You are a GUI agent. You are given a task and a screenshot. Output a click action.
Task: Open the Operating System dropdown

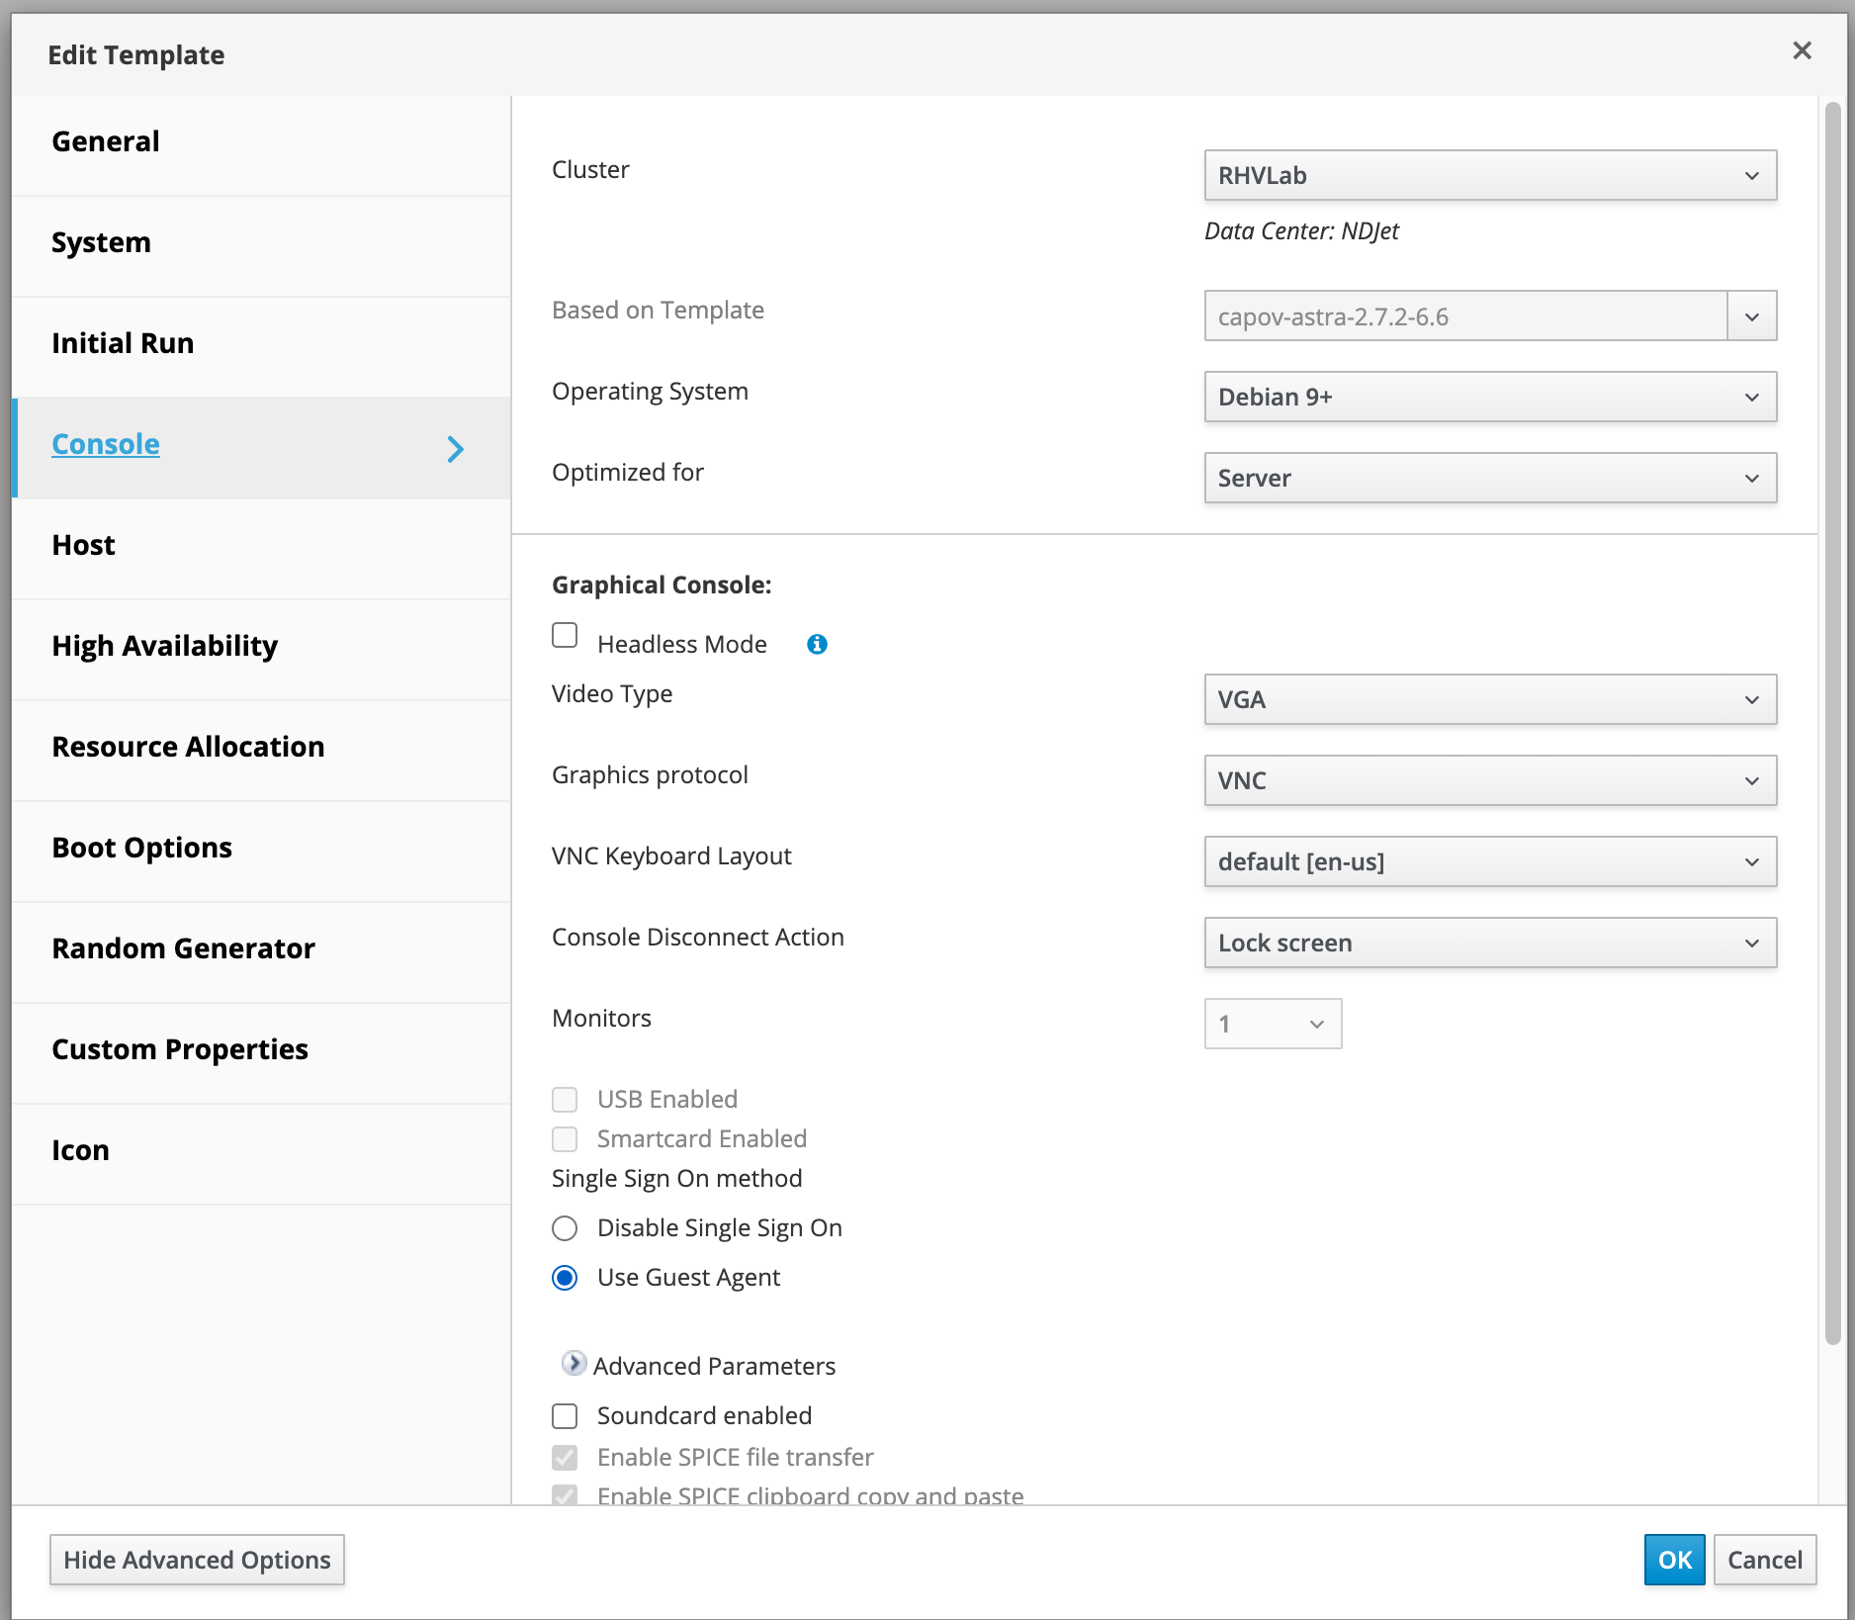pos(1489,398)
